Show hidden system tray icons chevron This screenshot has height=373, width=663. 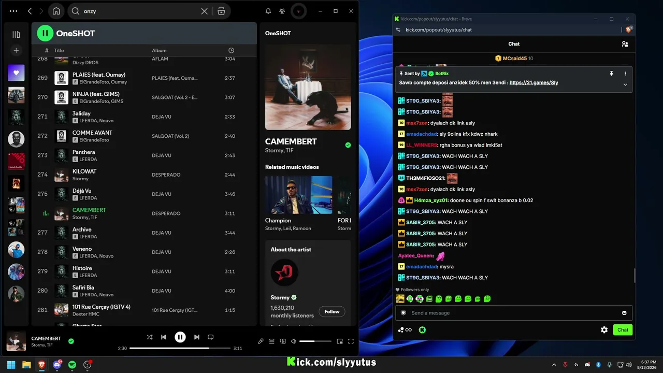point(554,365)
